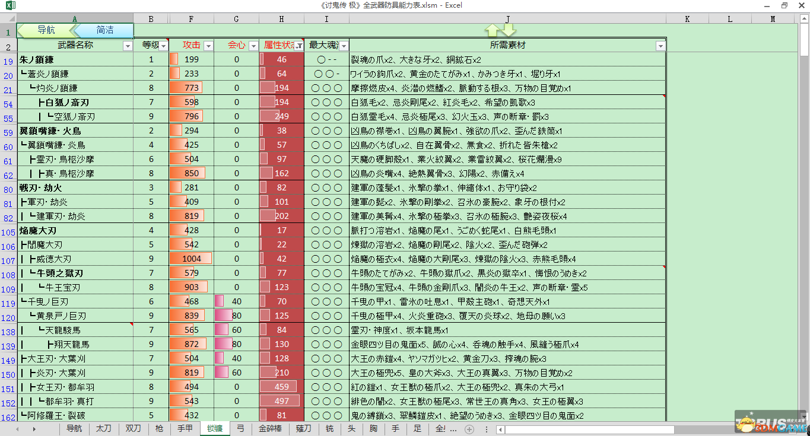
Task: Click the 简洁 arrow button in row 1
Action: coord(104,30)
